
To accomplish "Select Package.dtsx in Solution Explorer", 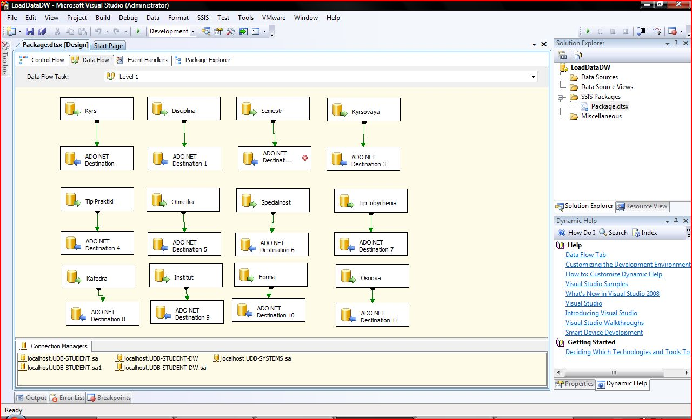I will coord(606,106).
